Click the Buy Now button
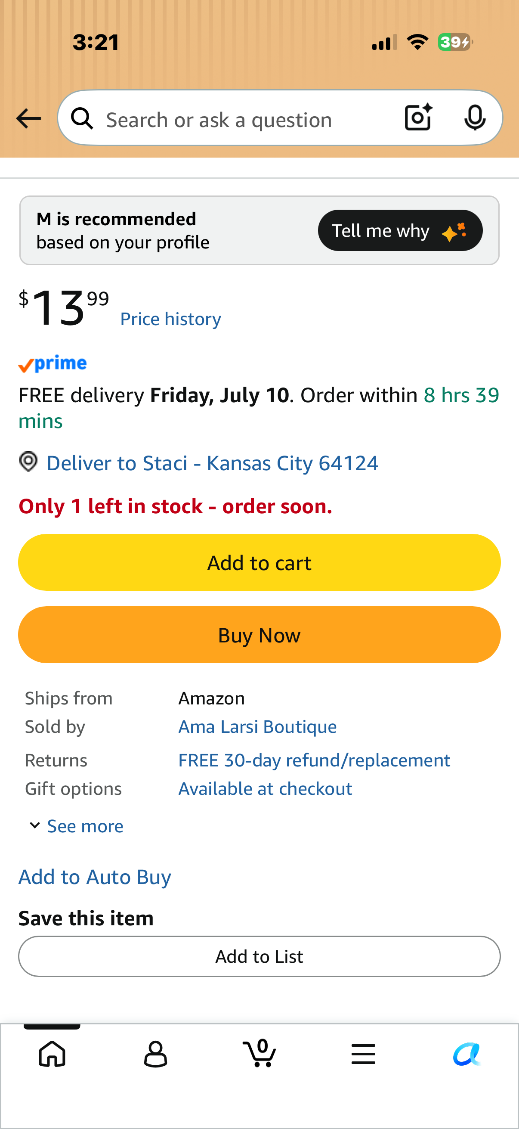This screenshot has height=1129, width=519. [x=259, y=635]
